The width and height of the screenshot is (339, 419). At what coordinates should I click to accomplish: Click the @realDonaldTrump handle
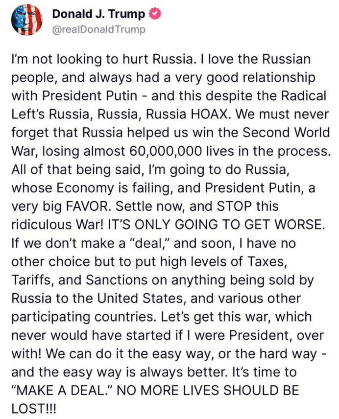99,30
